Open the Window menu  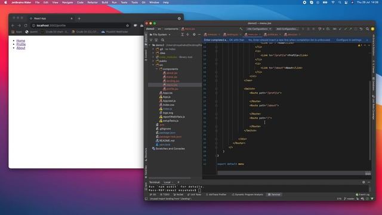click(x=154, y=2)
